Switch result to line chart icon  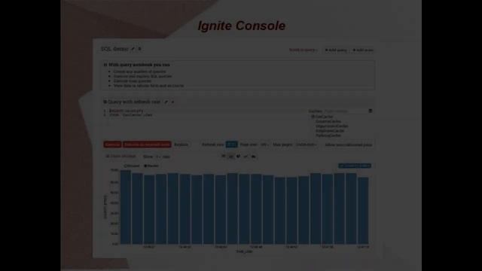(246, 157)
